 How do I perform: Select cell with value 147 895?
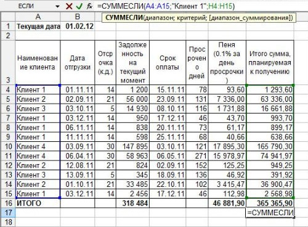132,146
